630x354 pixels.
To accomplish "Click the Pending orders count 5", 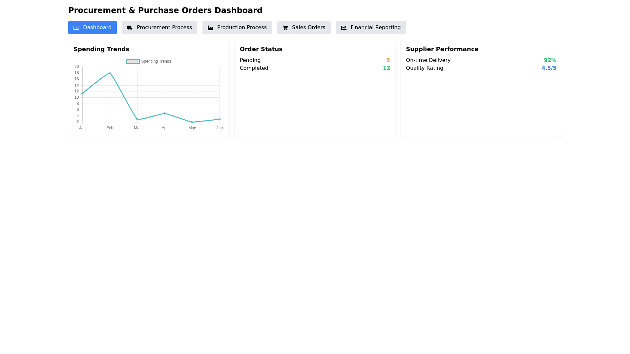I will coord(388,60).
